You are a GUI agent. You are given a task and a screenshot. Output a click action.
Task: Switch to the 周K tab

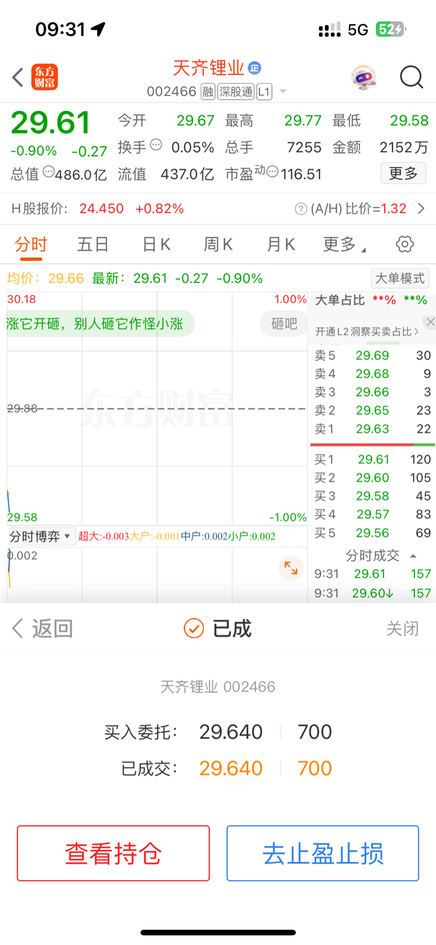(218, 245)
